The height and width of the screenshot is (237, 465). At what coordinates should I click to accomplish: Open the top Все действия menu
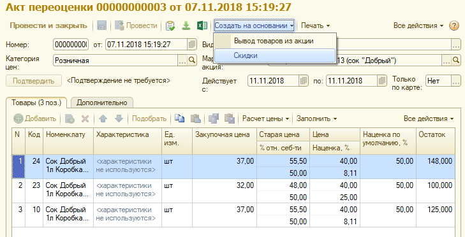tap(418, 25)
